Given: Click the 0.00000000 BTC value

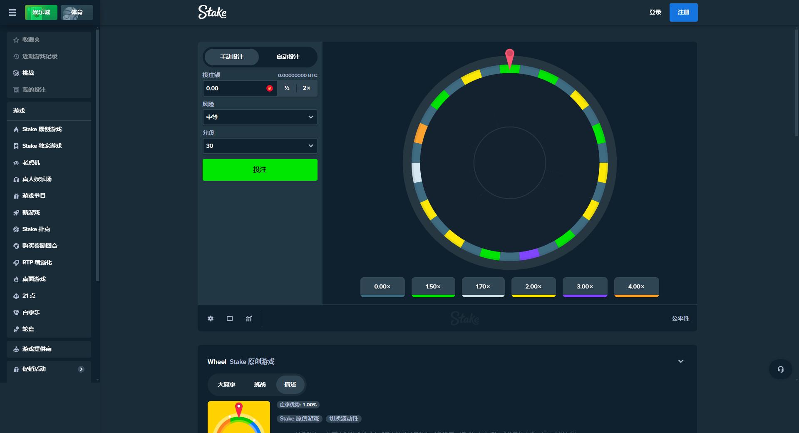Looking at the screenshot, I should [298, 75].
